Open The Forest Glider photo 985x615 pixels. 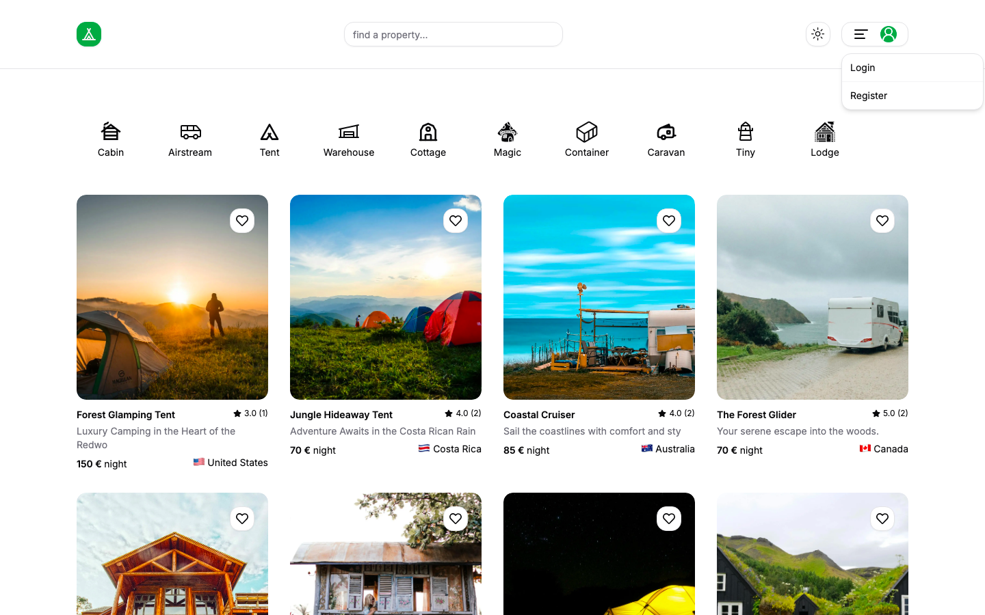coord(813,297)
